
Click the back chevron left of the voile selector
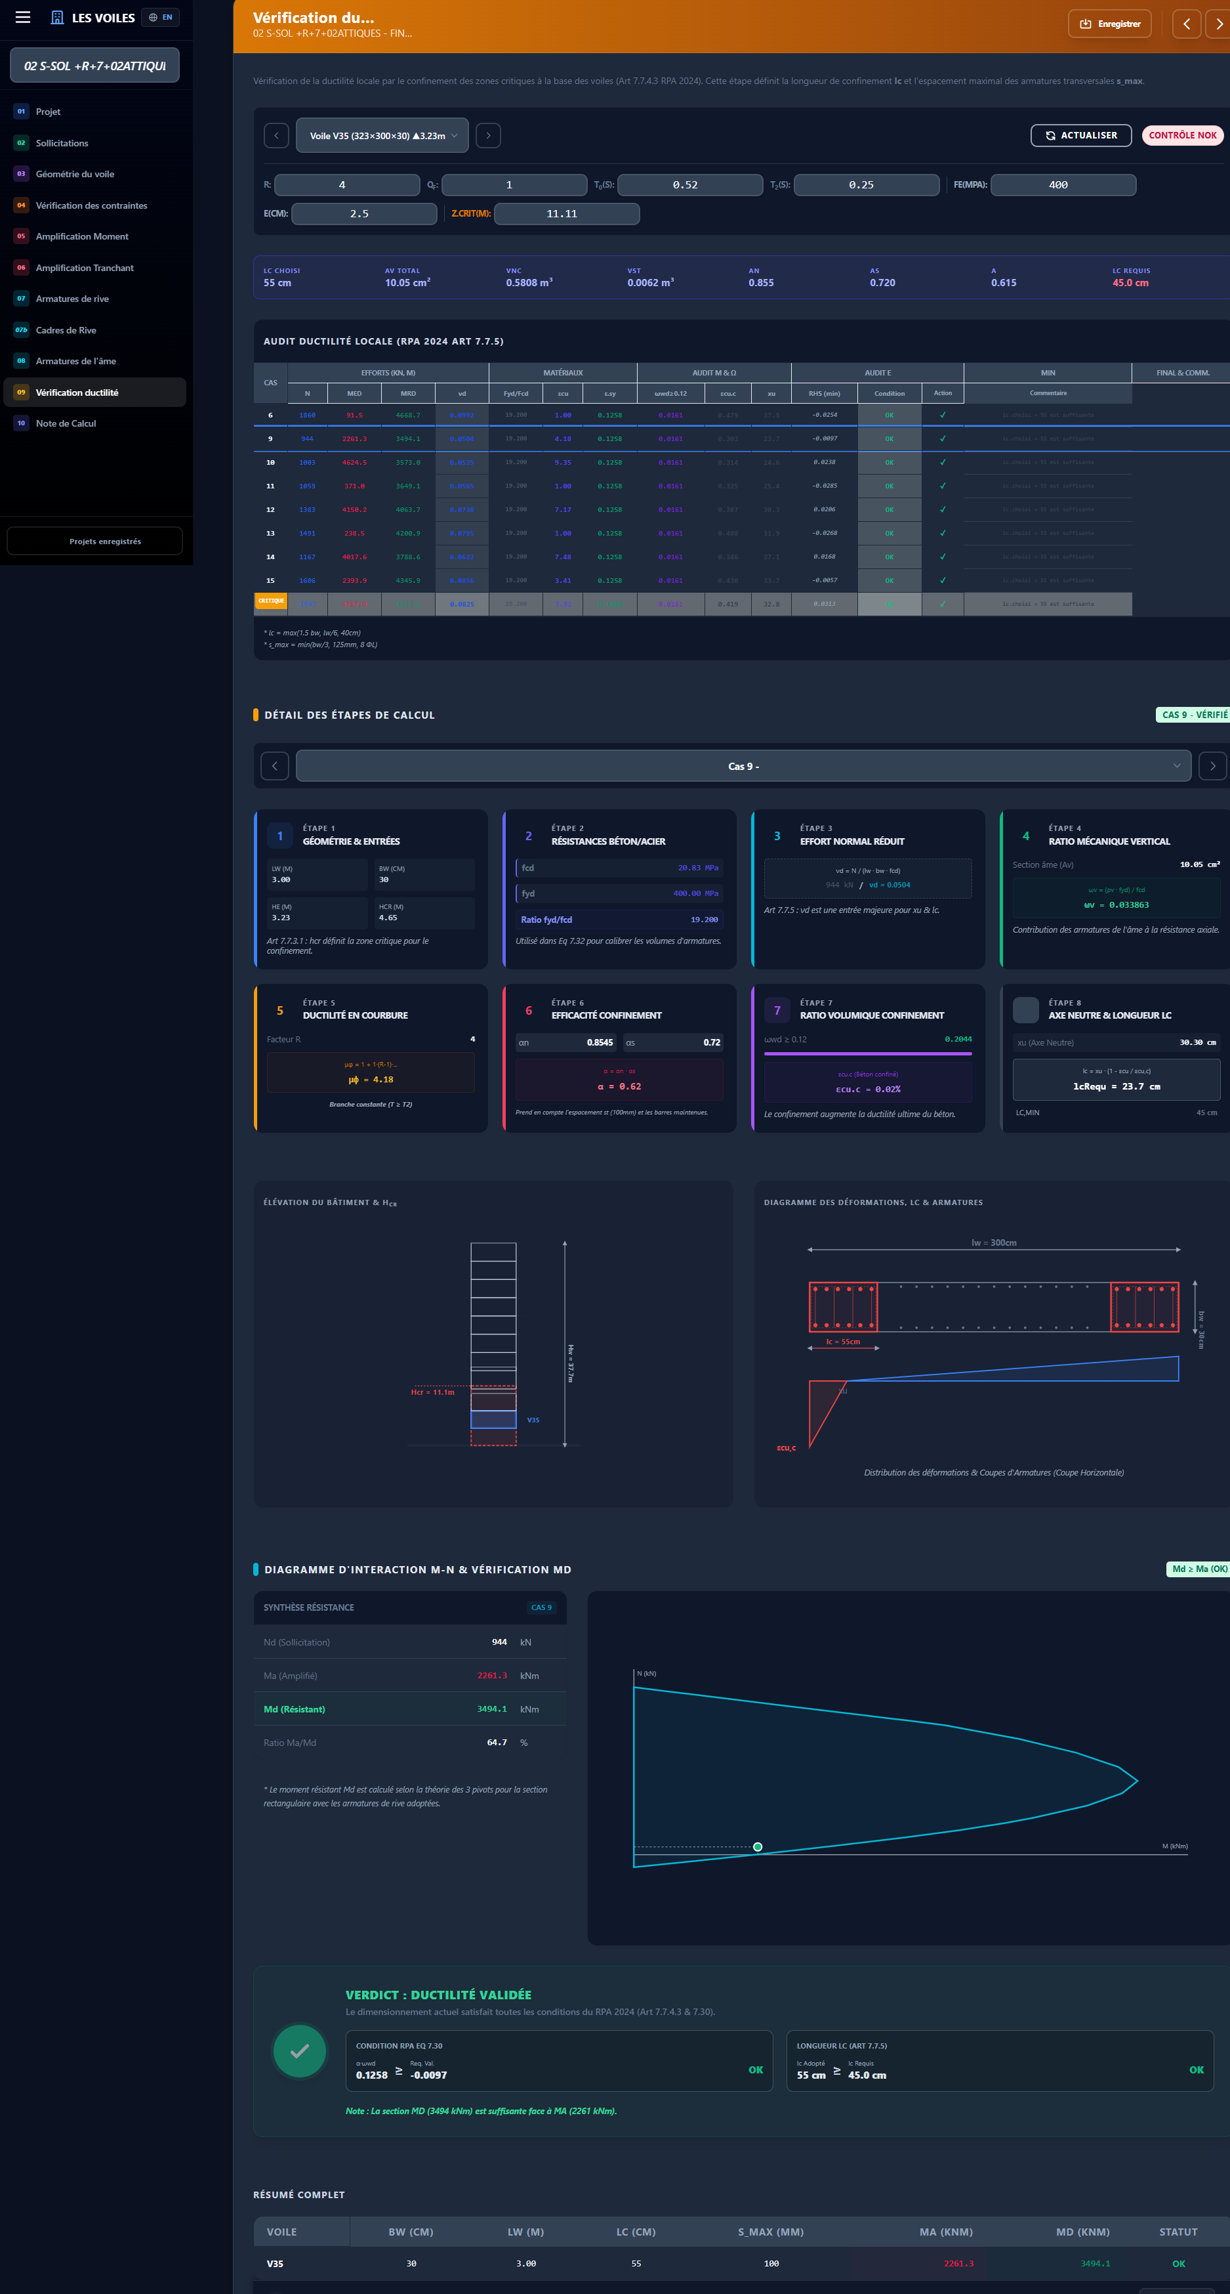pyautogui.click(x=276, y=135)
